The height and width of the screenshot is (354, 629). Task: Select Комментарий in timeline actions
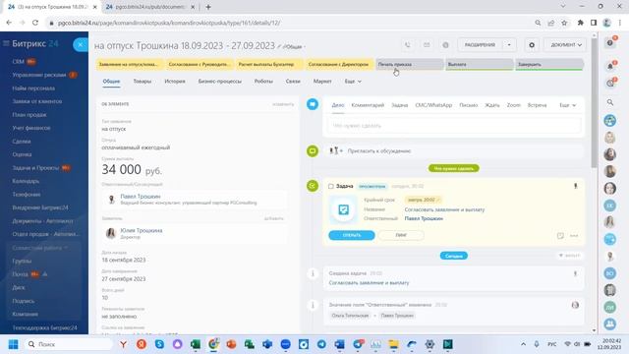tap(368, 105)
